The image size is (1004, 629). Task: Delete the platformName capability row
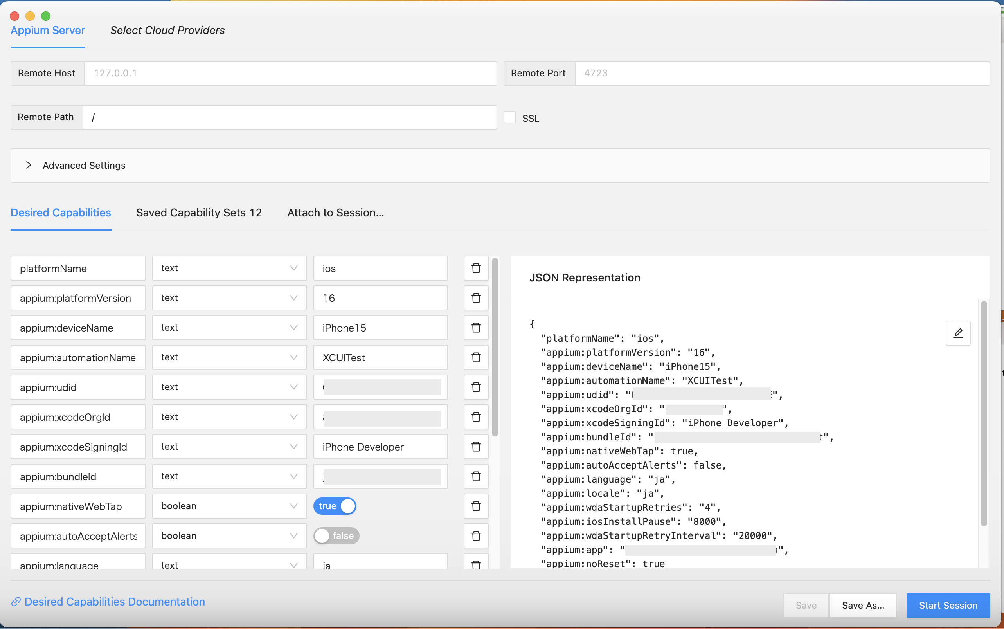(x=476, y=269)
